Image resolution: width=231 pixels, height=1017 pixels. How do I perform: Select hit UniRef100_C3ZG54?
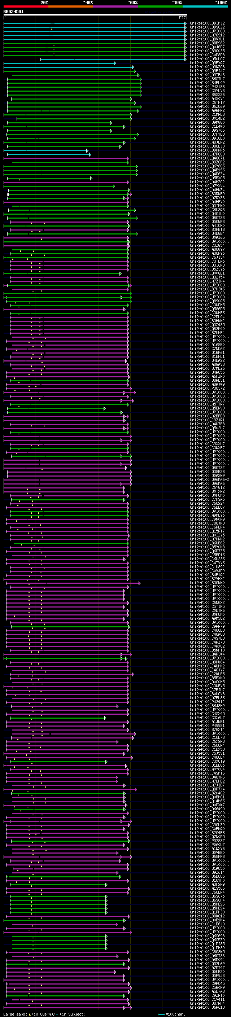pyautogui.click(x=207, y=246)
